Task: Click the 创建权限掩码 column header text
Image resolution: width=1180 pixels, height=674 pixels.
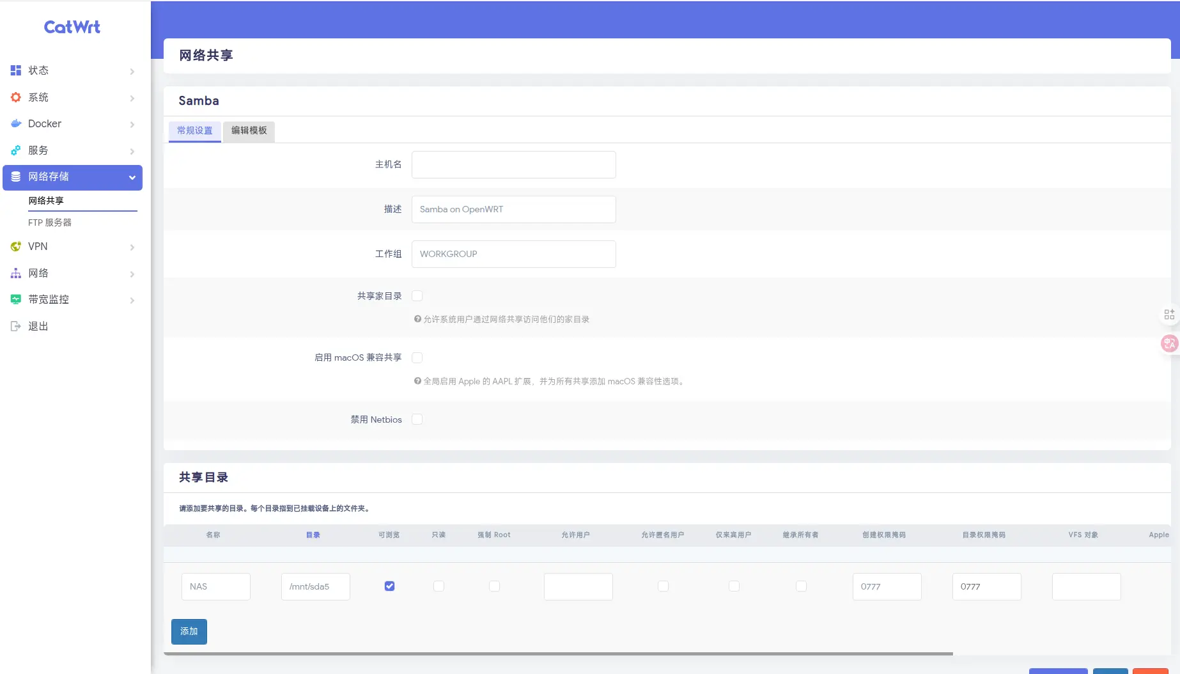Action: (x=884, y=535)
